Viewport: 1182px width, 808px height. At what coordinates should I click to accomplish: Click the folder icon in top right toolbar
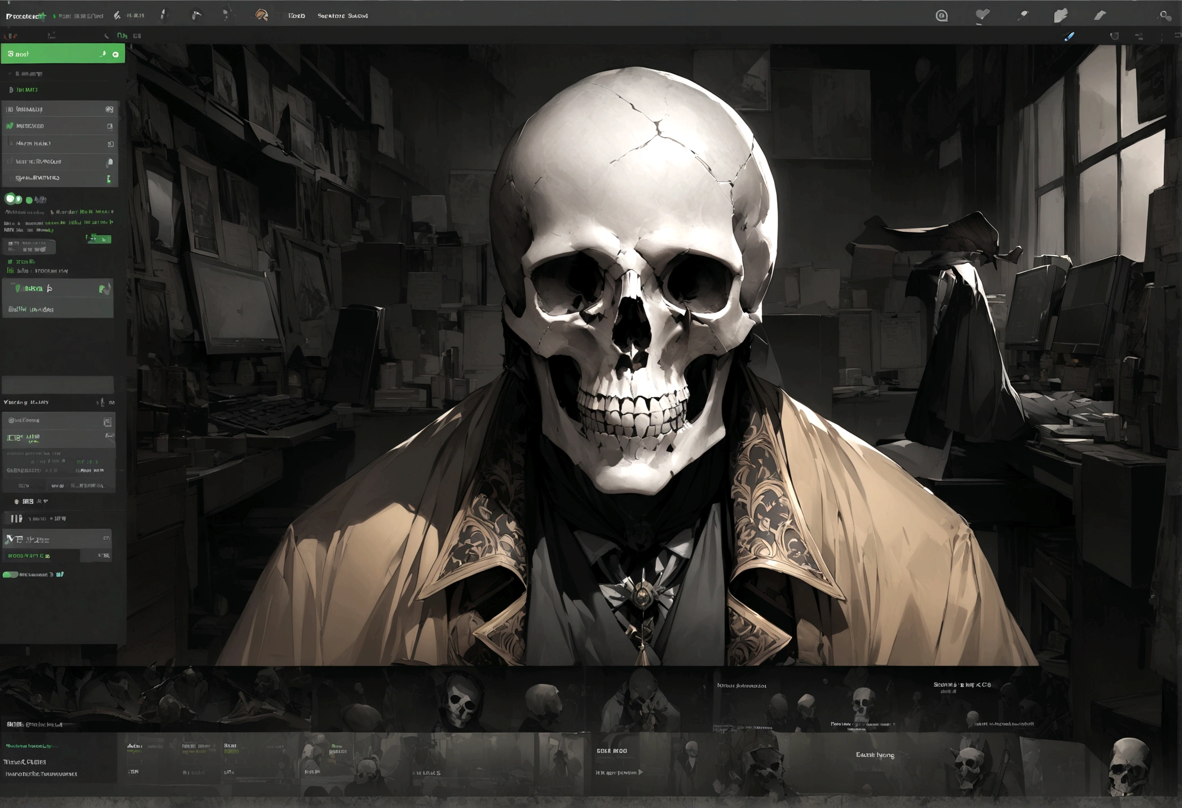tap(1061, 15)
